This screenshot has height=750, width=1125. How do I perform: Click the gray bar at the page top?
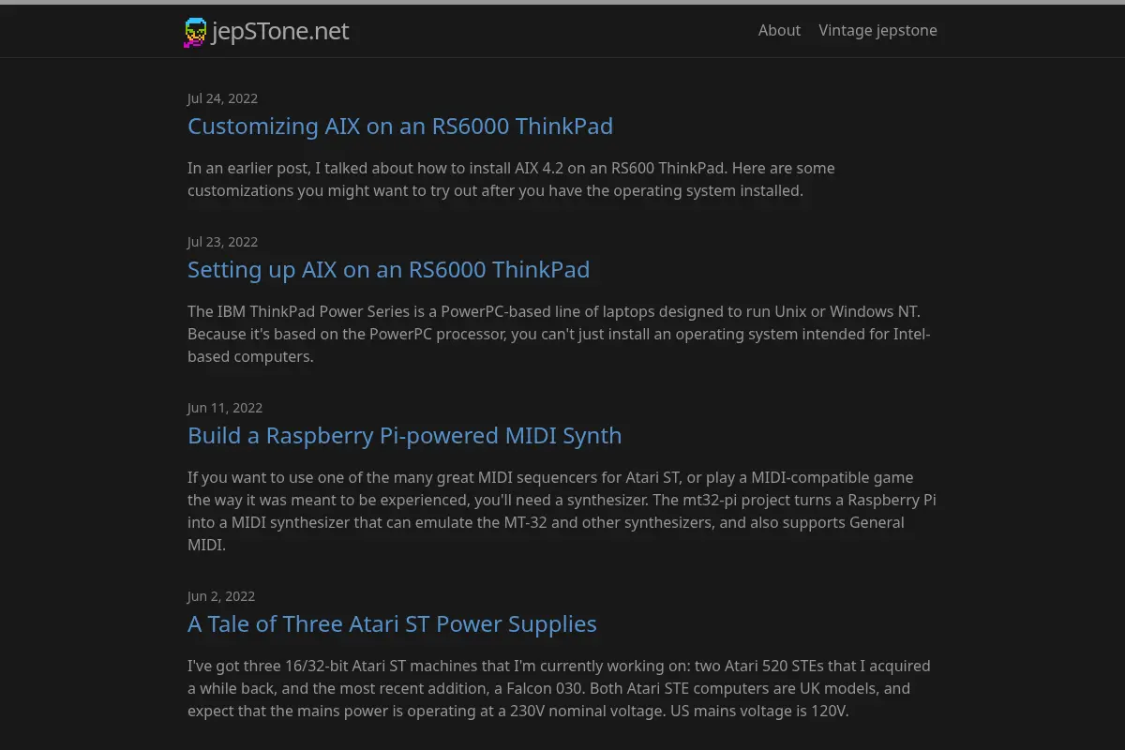pos(562,2)
